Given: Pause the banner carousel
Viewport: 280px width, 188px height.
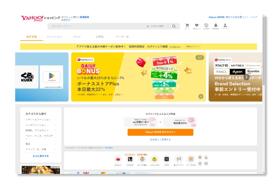Looking at the screenshot, I should [x=201, y=97].
